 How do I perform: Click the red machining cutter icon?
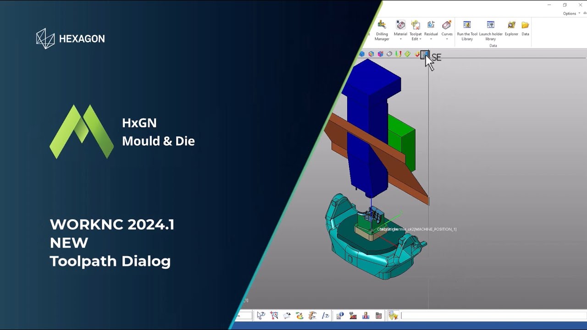click(353, 315)
